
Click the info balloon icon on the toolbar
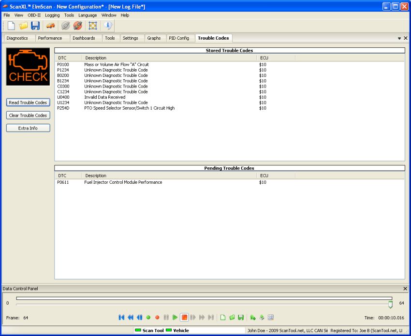click(107, 26)
